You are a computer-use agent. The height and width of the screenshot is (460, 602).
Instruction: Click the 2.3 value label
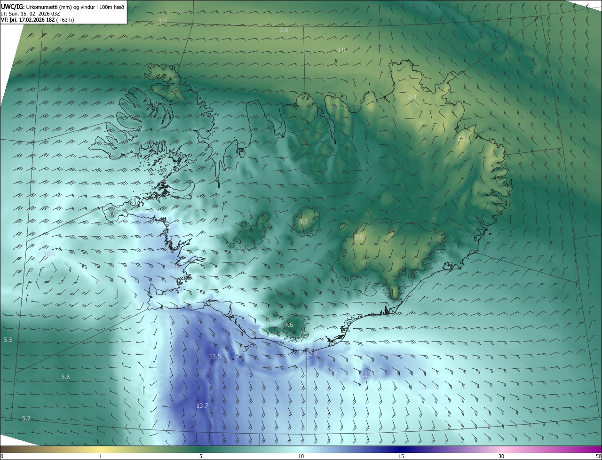(x=461, y=138)
